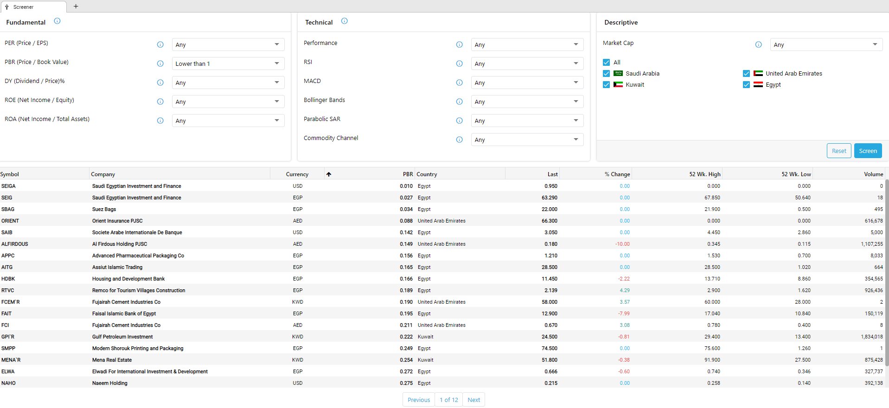Show info for Commodity Channel filter
Image resolution: width=889 pixels, height=408 pixels.
coord(459,140)
